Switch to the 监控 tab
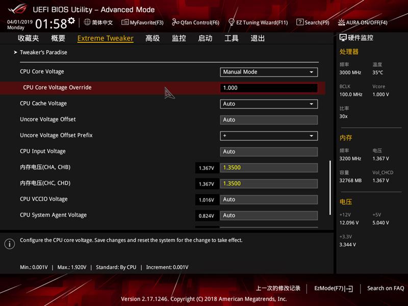The height and width of the screenshot is (306, 408). [180, 38]
